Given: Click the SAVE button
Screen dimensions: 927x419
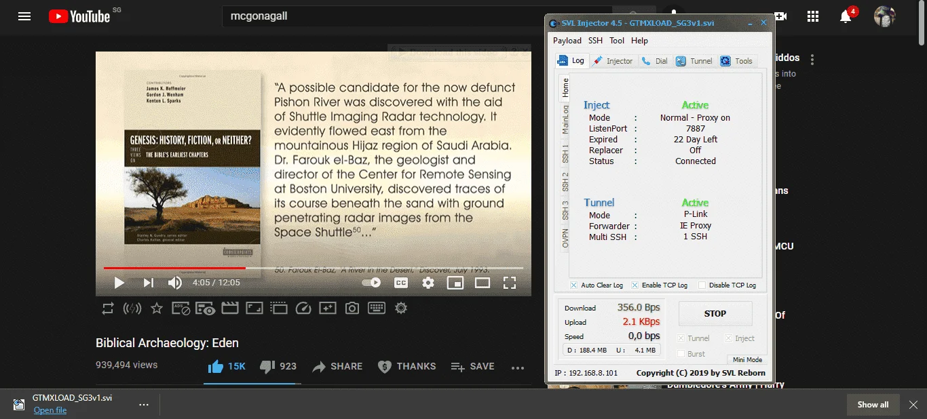Looking at the screenshot, I should click(472, 367).
